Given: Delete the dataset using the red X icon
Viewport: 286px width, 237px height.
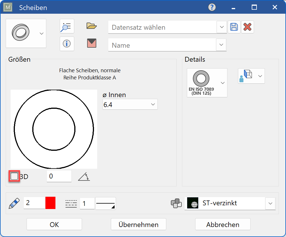Looking at the screenshot, I should (247, 27).
